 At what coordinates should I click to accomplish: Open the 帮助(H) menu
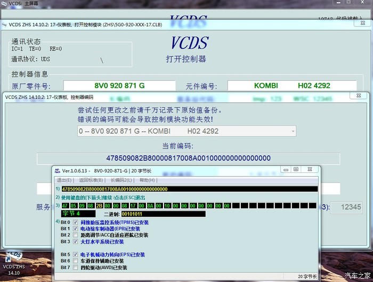point(148,180)
